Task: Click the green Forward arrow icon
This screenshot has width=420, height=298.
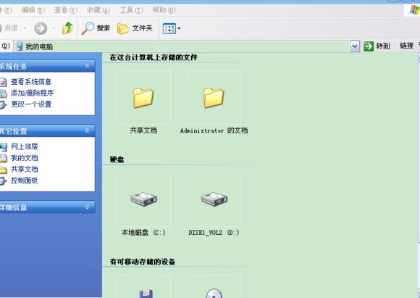Action: (41, 28)
